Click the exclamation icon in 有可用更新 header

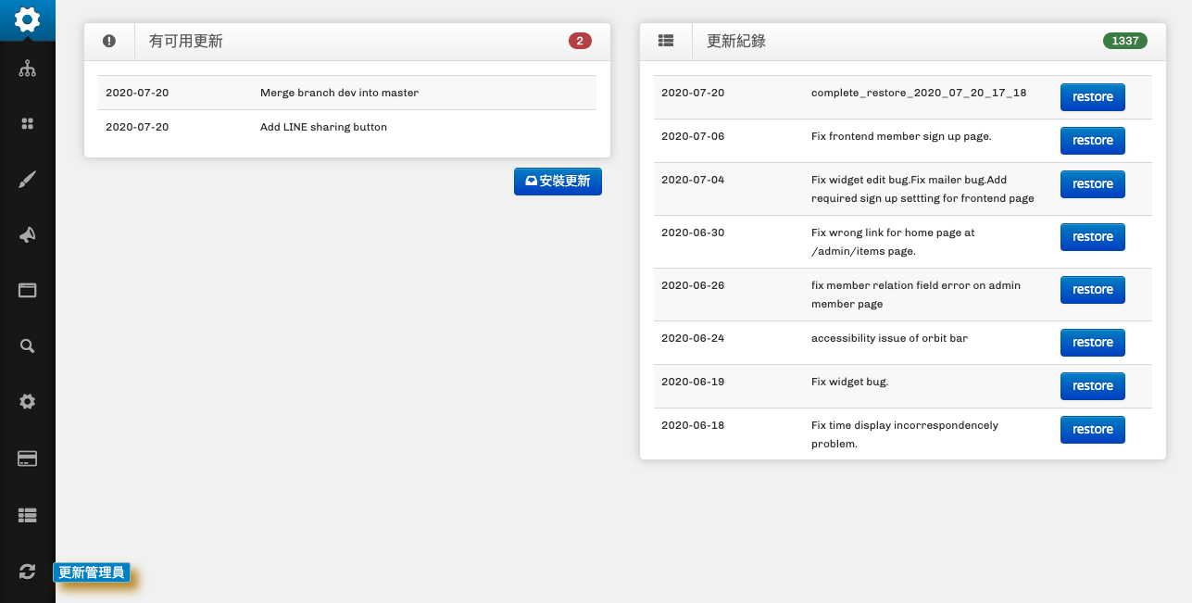pyautogui.click(x=109, y=41)
